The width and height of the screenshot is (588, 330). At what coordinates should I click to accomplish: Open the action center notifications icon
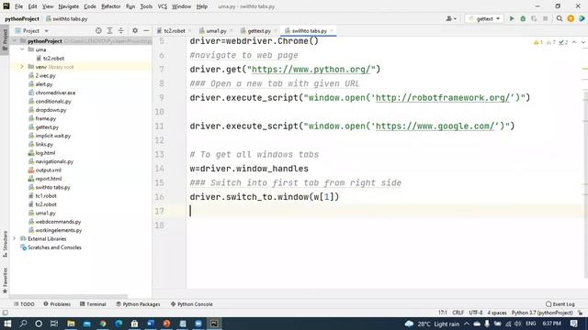[573, 324]
